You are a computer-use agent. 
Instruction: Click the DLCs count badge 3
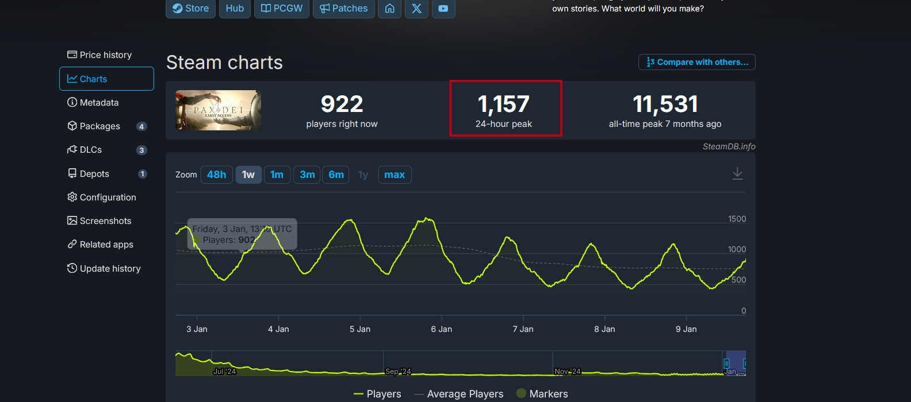click(141, 150)
